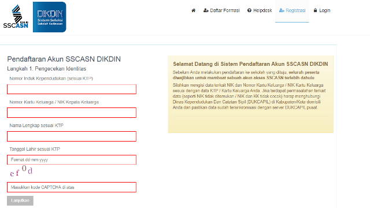The height and width of the screenshot is (208, 370).
Task: Focus the CAPTCHA code input field
Action: point(72,187)
